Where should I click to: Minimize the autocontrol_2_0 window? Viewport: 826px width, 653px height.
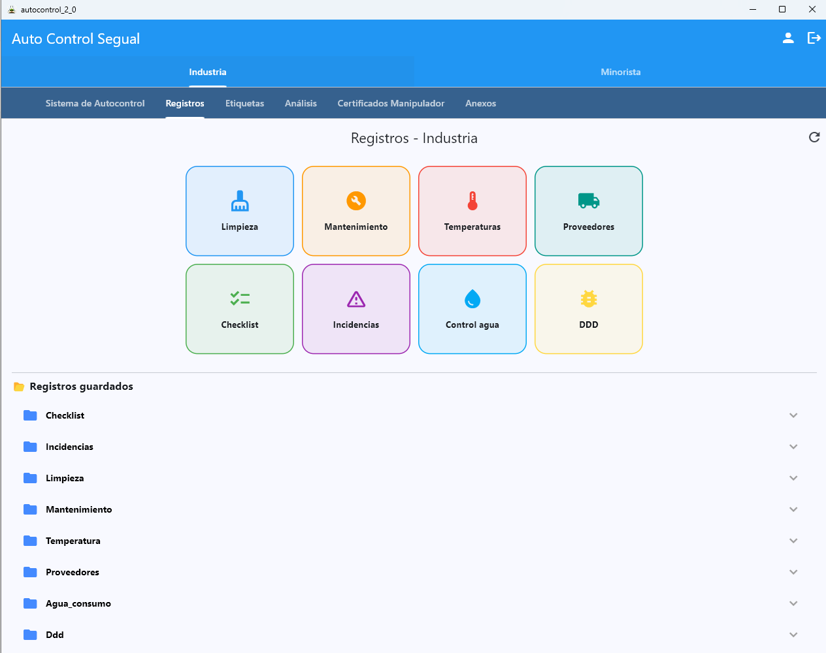[x=753, y=9]
